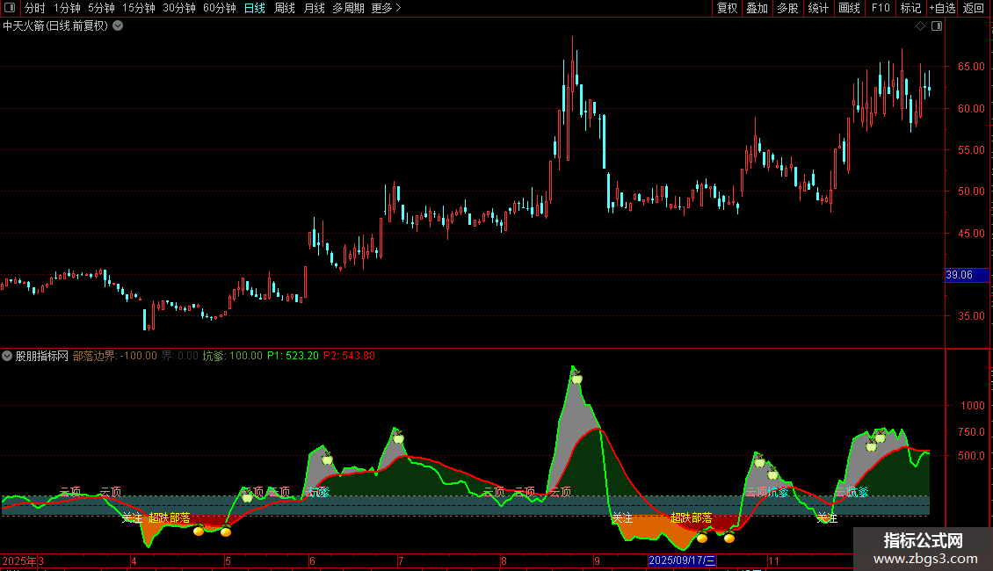Open the indicator menu beside 股朋指标网
The height and width of the screenshot is (571, 993).
7,356
